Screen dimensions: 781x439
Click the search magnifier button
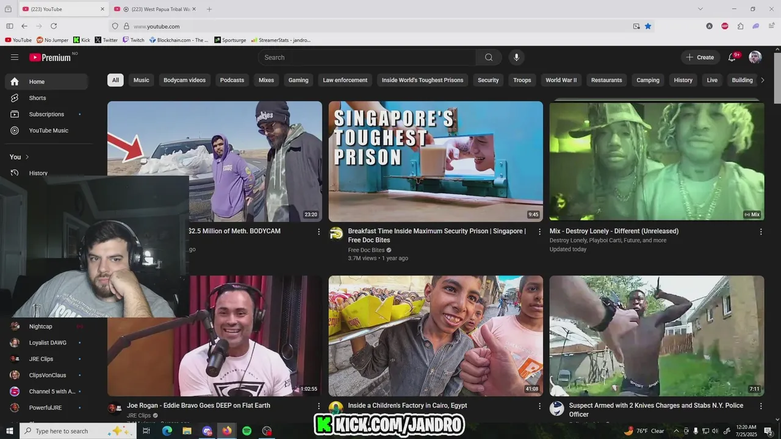coord(489,57)
